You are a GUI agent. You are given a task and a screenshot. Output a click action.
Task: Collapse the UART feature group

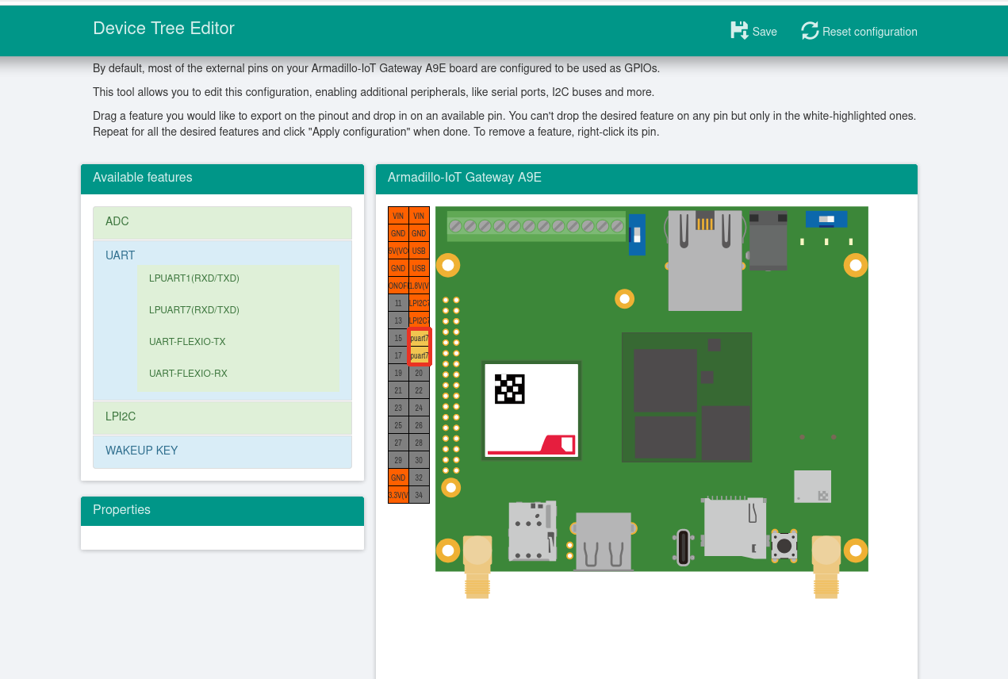(121, 255)
